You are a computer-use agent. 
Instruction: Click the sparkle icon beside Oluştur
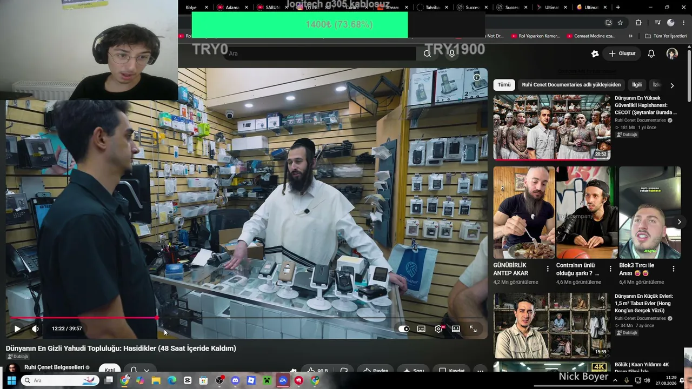coord(595,53)
